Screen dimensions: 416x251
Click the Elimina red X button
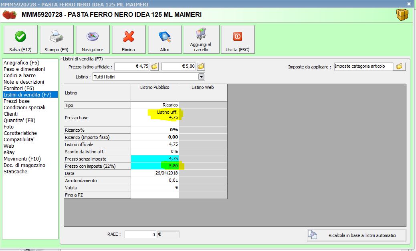pos(129,40)
